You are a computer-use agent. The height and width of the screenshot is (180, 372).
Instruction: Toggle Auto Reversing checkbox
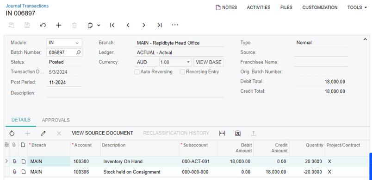point(137,72)
